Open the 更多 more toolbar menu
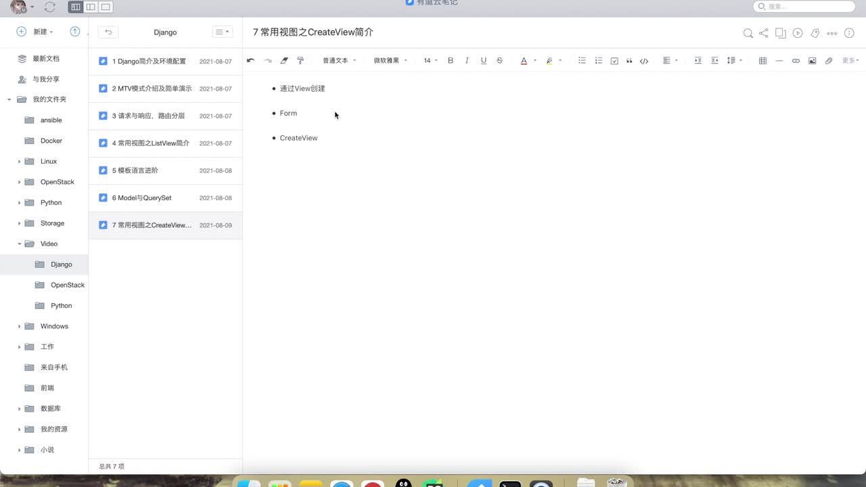This screenshot has height=487, width=866. click(x=850, y=60)
